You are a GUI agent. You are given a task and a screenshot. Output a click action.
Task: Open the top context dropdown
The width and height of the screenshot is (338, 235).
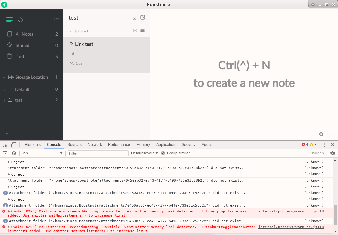(x=42, y=153)
